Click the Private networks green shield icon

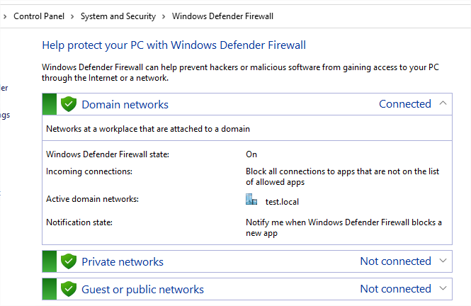69,261
